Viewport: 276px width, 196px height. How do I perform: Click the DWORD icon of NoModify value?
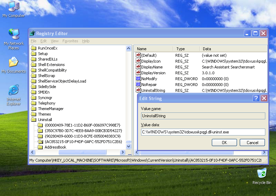pos(138,78)
